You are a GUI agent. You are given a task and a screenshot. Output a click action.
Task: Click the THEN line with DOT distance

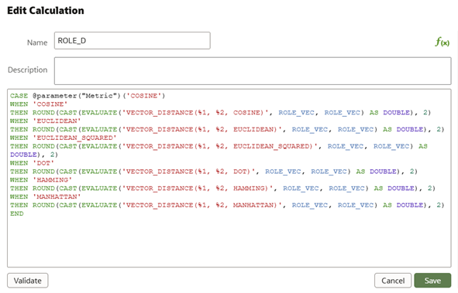[214, 172]
